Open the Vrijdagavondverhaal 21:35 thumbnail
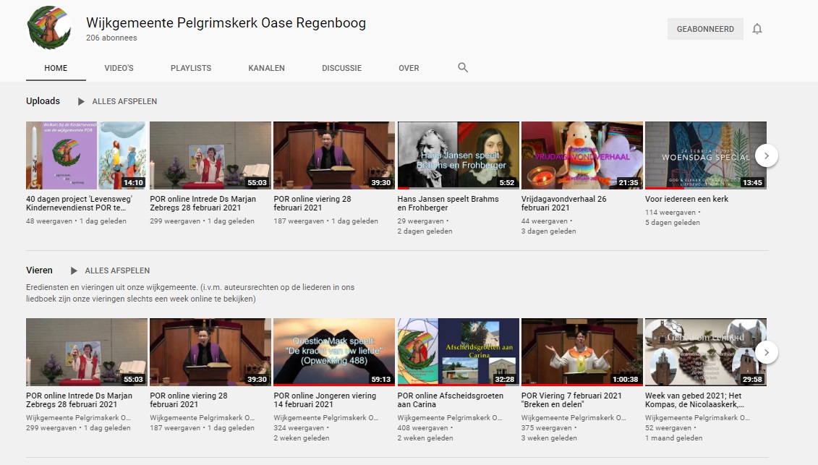This screenshot has height=465, width=818. click(581, 155)
